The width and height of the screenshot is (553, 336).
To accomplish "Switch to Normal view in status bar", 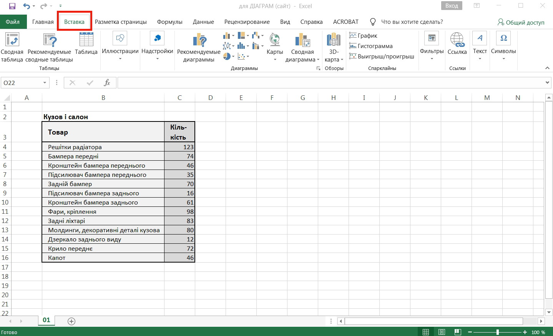I will [x=426, y=332].
